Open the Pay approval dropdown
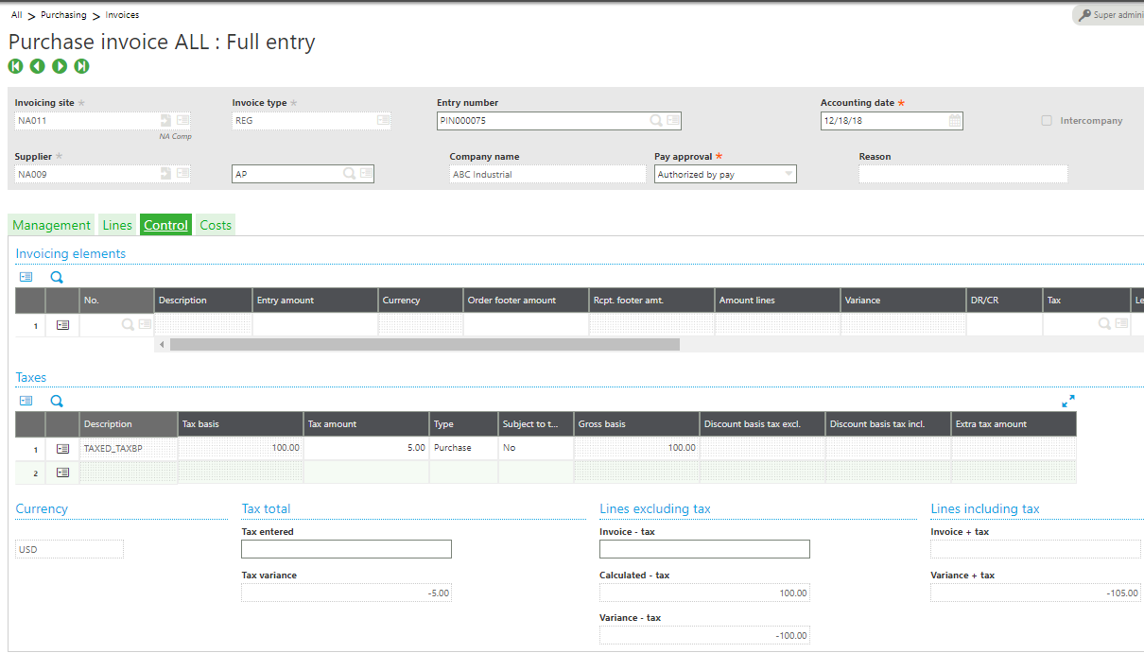The image size is (1144, 653). [788, 173]
